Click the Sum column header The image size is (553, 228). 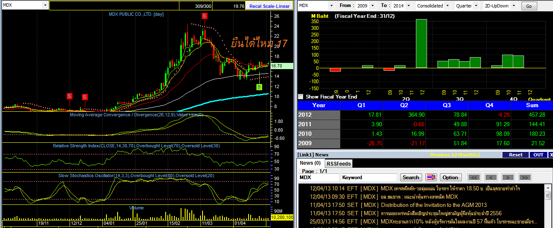(532, 105)
